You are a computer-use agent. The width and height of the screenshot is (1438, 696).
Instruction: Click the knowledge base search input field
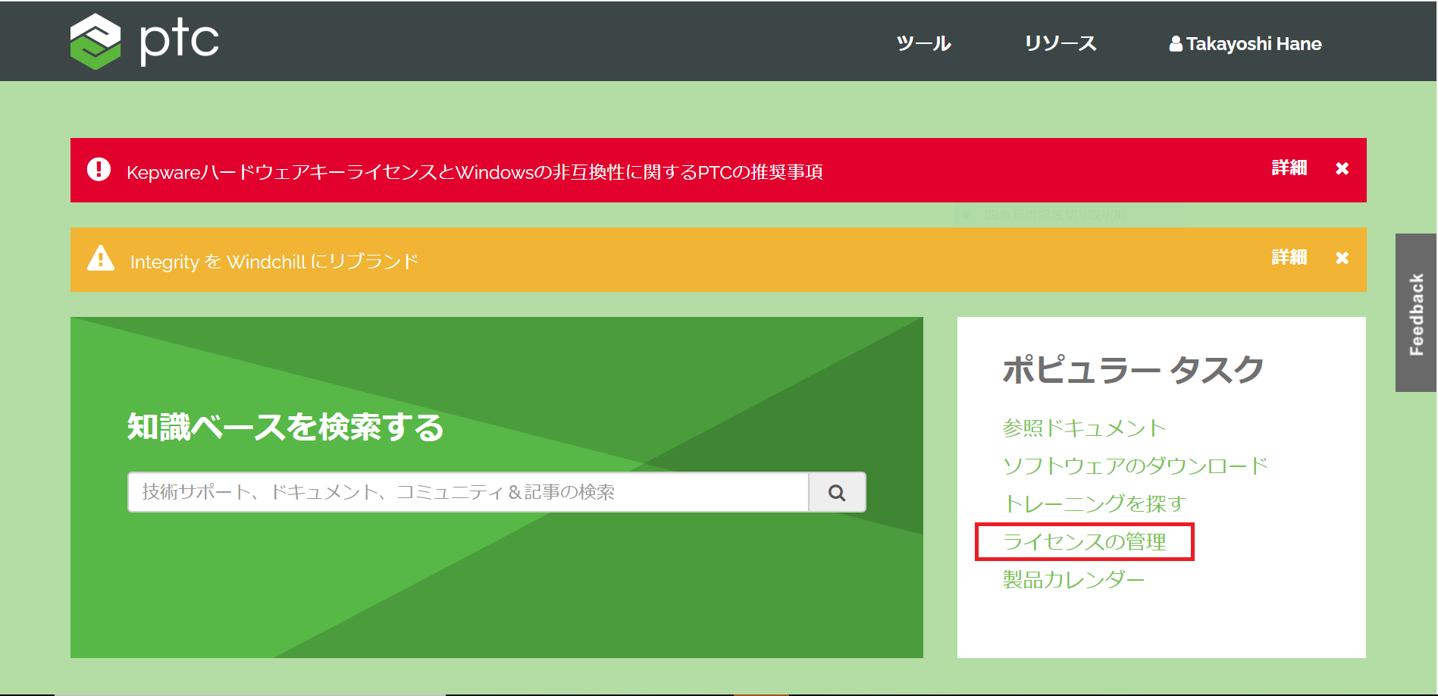pyautogui.click(x=468, y=492)
